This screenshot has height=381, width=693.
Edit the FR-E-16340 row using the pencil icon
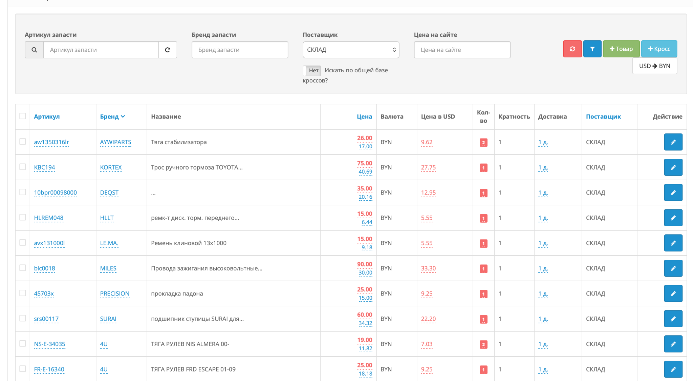click(x=673, y=369)
